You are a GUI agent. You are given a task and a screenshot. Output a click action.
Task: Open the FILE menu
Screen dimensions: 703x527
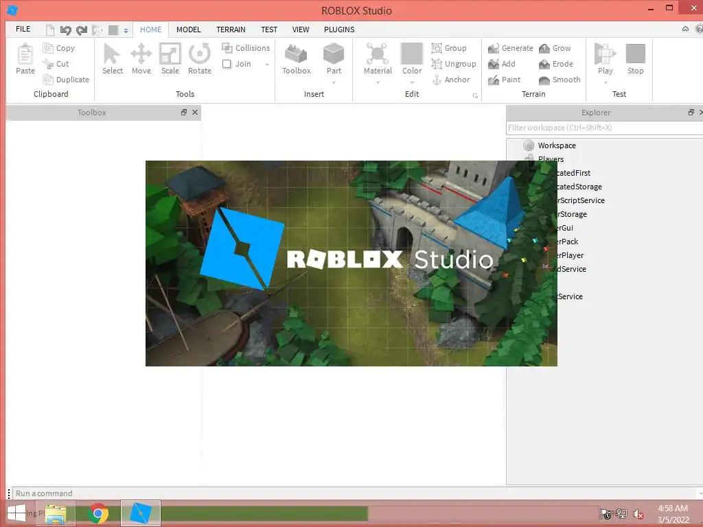tap(23, 29)
